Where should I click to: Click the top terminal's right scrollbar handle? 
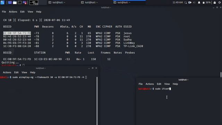click(x=221, y=75)
